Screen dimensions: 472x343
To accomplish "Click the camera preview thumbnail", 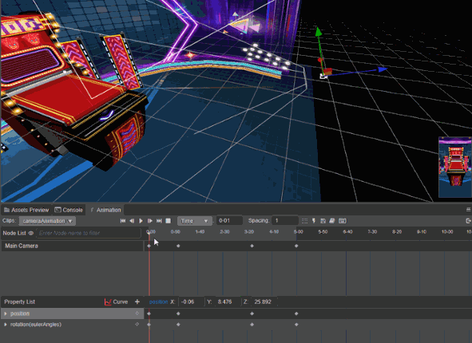I will tap(455, 168).
